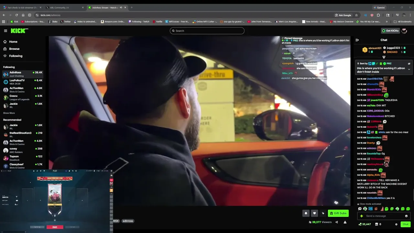The image size is (414, 233).
Task: Open chat settings gear
Action: (396, 224)
